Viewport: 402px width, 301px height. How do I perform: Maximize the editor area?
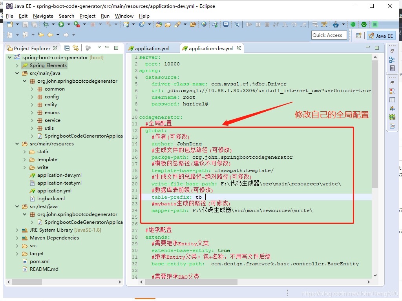(377, 47)
